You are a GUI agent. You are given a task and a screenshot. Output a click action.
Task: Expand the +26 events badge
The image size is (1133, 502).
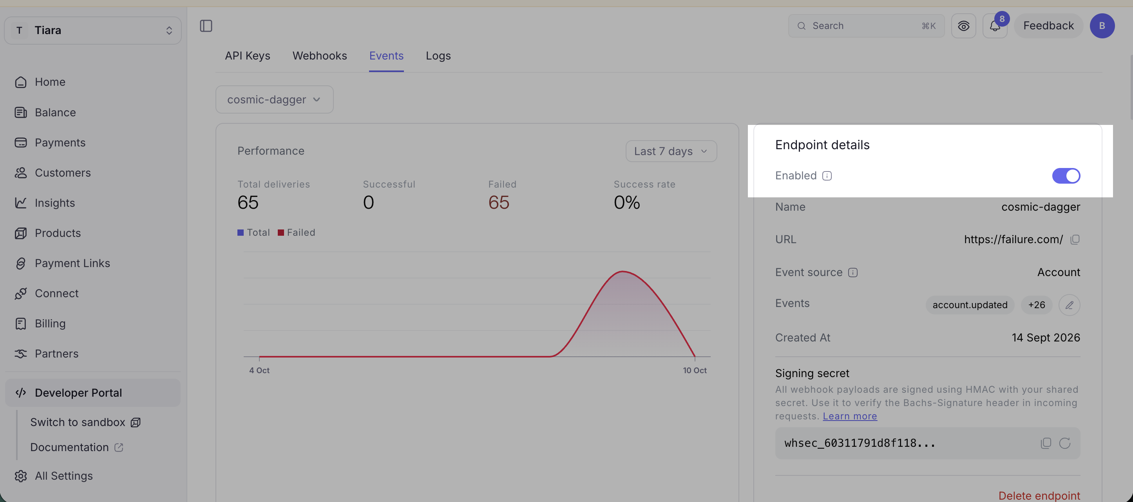[1036, 305]
